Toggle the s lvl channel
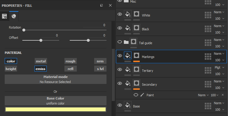Screen dimensions: 228x116 click(100, 69)
